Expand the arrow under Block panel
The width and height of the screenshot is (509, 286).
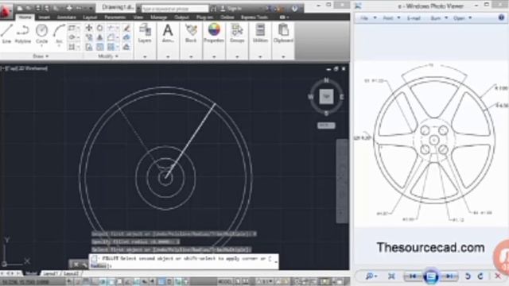point(191,56)
